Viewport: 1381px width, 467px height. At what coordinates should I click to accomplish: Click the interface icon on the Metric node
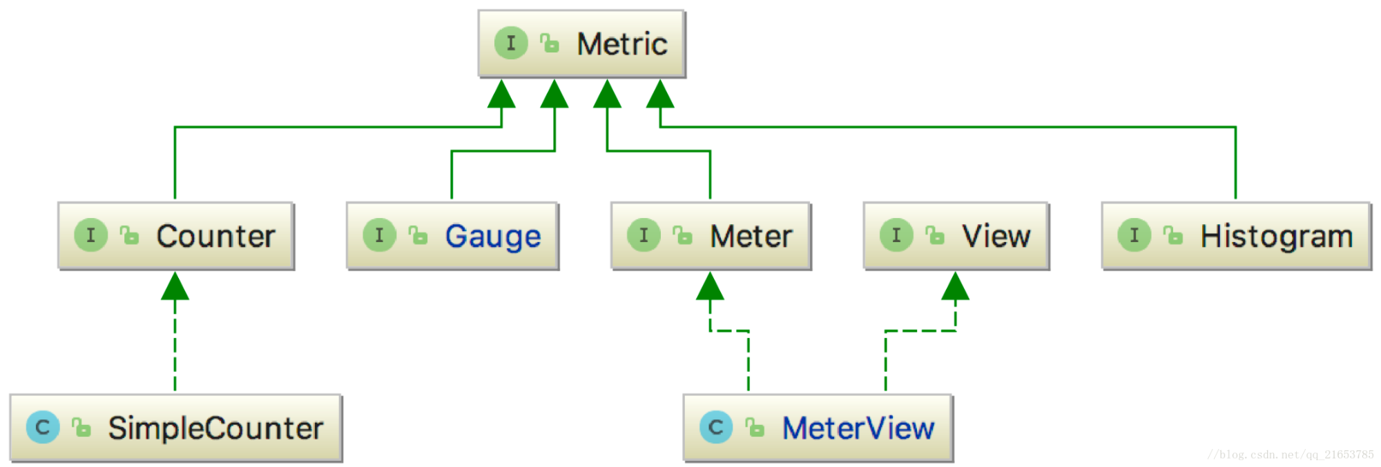(x=511, y=43)
